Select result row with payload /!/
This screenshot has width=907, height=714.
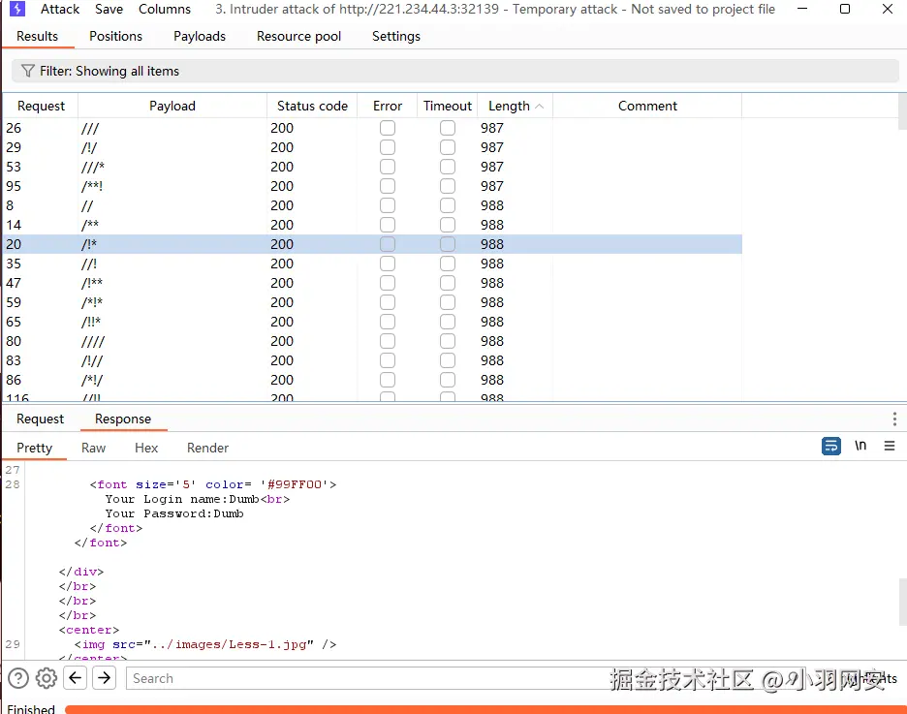coord(372,147)
